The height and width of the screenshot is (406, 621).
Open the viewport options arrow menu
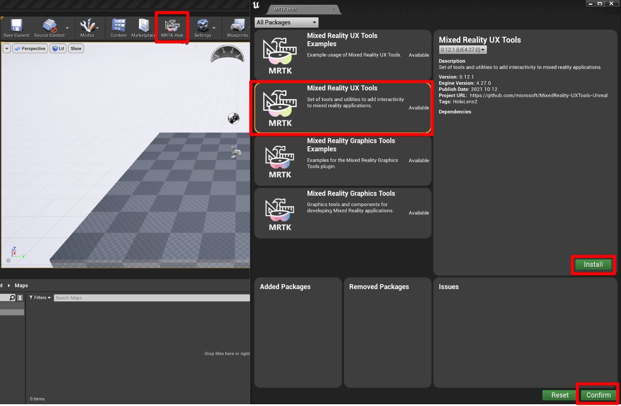(x=7, y=48)
